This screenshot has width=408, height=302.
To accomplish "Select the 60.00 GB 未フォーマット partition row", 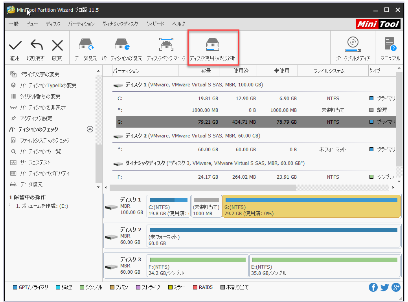I will click(256, 150).
